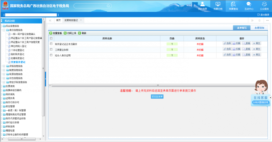Click 扫码上传 toolbar icon
Screen dimensions: 272x142
pos(65,33)
